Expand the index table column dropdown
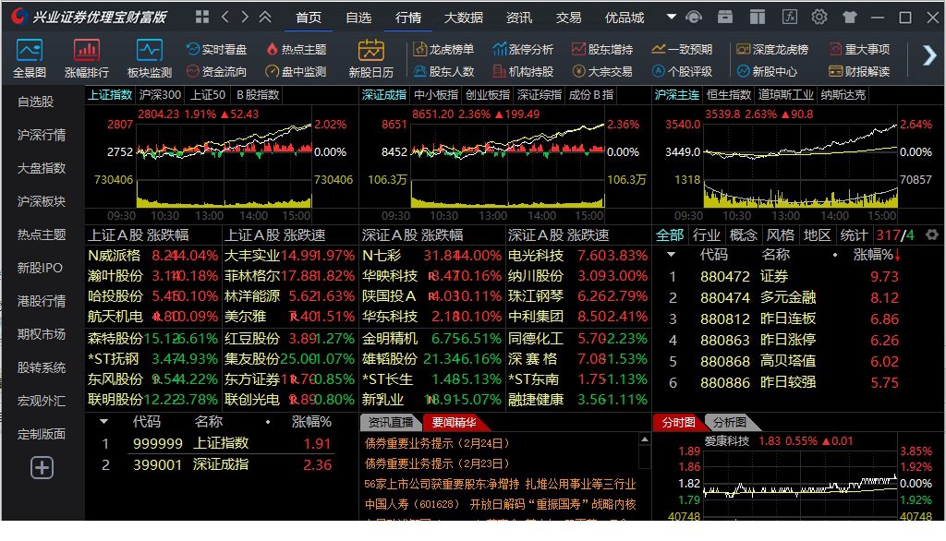 click(103, 422)
